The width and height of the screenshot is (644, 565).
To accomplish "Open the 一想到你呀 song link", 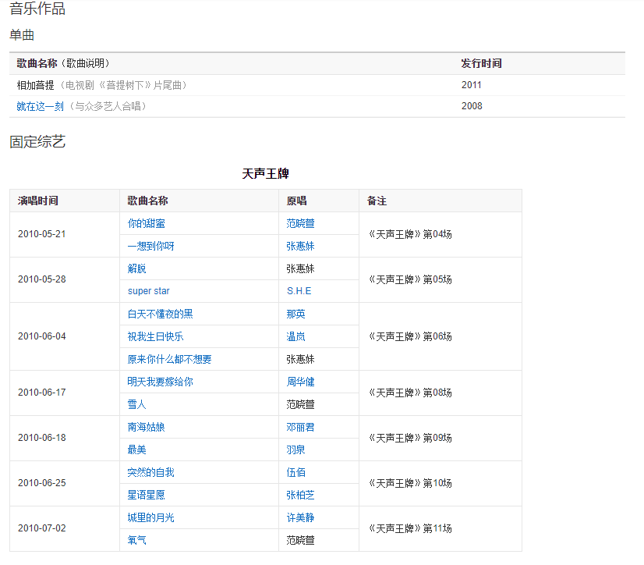I will click(x=150, y=247).
